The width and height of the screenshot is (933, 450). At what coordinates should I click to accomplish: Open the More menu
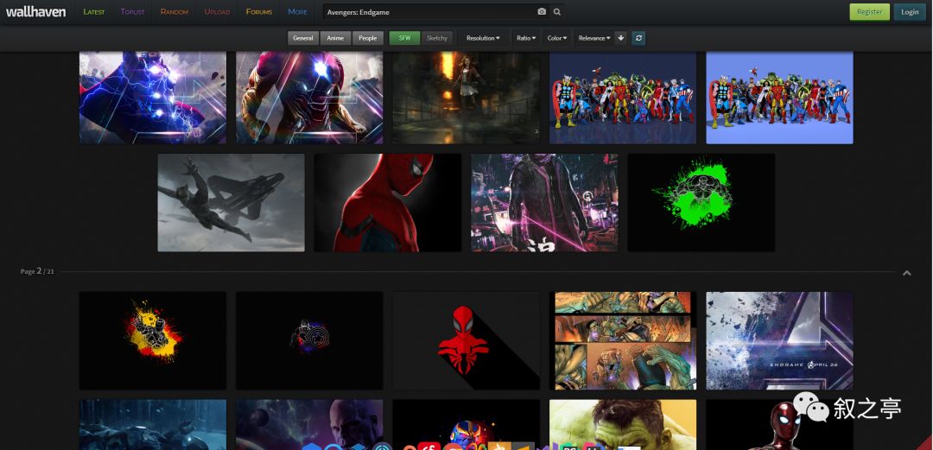[x=297, y=12]
